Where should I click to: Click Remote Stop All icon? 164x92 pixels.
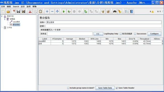tap(91, 12)
